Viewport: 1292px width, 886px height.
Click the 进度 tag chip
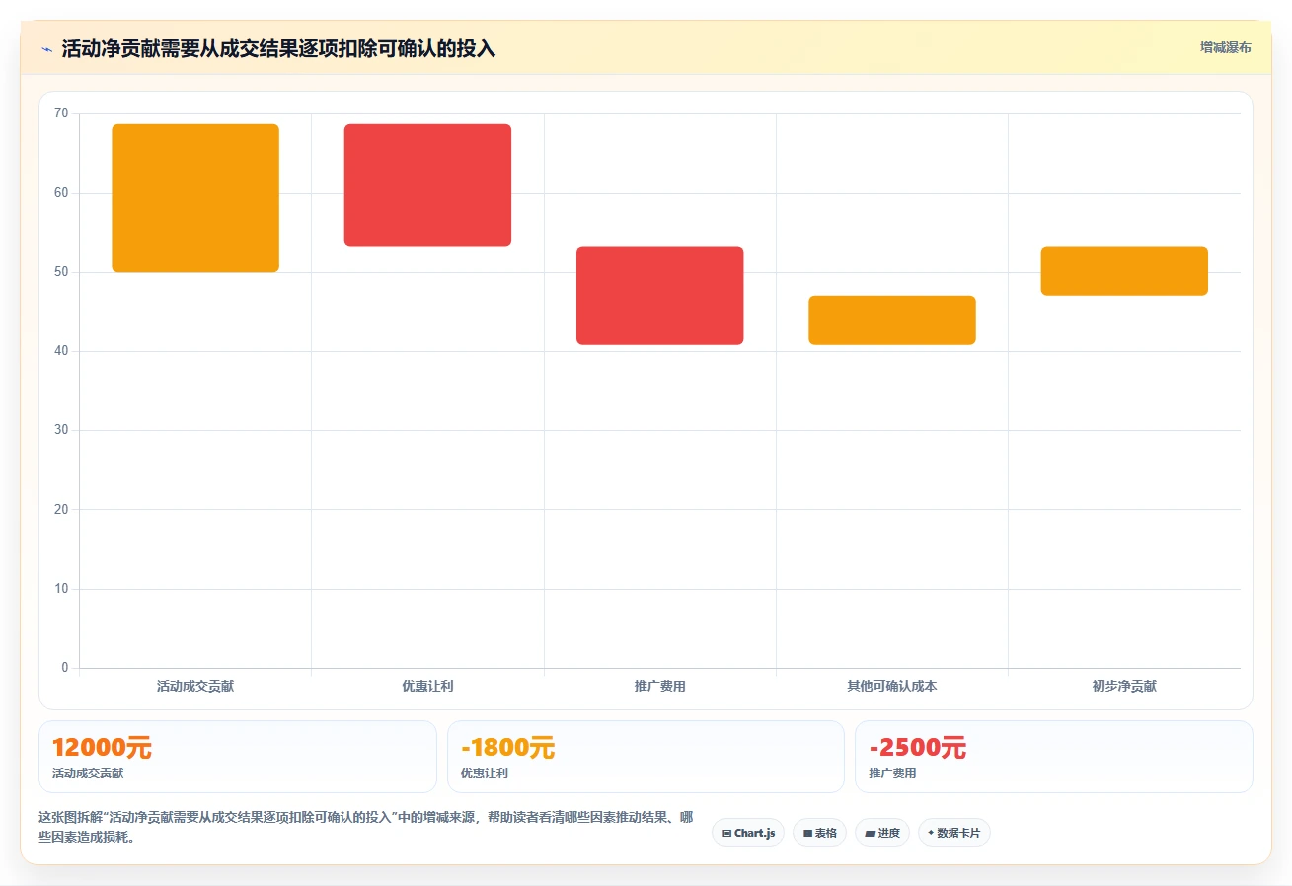[x=882, y=833]
